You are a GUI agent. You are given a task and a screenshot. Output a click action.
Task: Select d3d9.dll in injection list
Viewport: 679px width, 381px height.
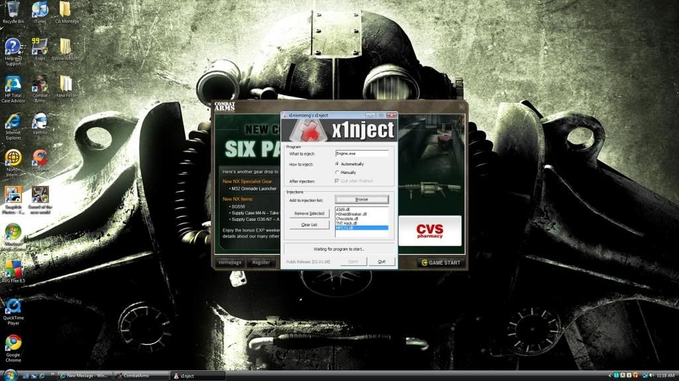[361, 210]
